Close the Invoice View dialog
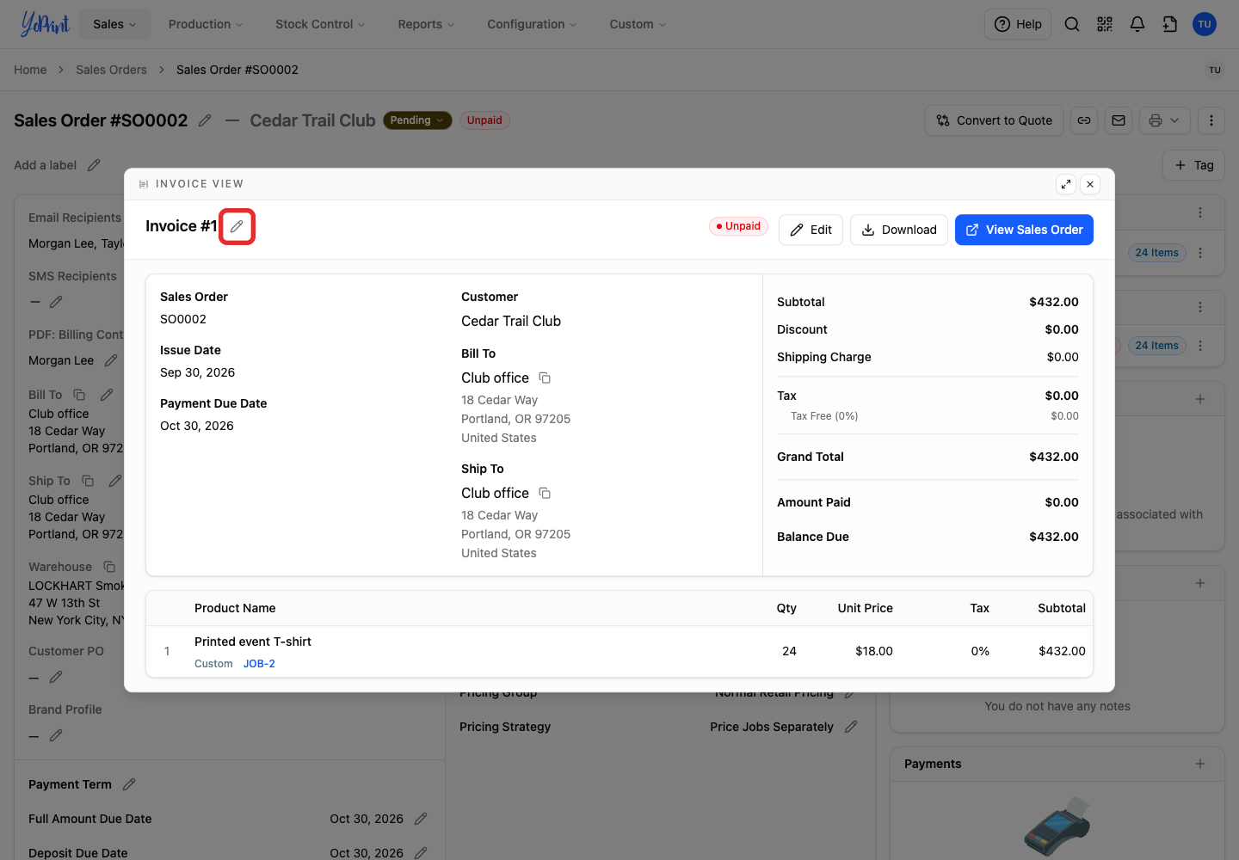 click(x=1090, y=184)
